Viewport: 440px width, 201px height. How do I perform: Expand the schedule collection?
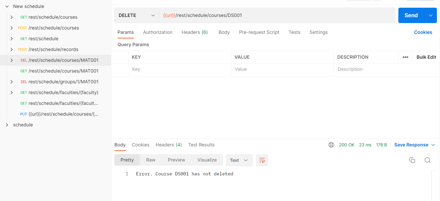pyautogui.click(x=7, y=125)
